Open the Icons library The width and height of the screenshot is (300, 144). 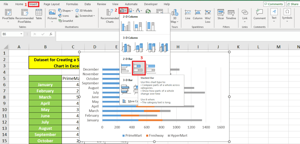pyautogui.click(x=64, y=16)
